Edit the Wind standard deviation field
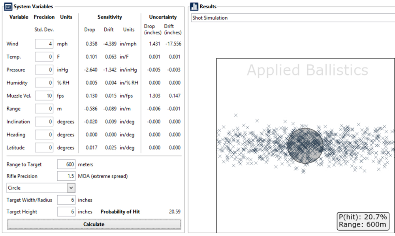The height and width of the screenshot is (236, 395). (44, 44)
